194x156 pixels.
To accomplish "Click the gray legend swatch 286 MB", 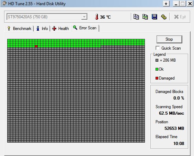I will tap(157, 60).
